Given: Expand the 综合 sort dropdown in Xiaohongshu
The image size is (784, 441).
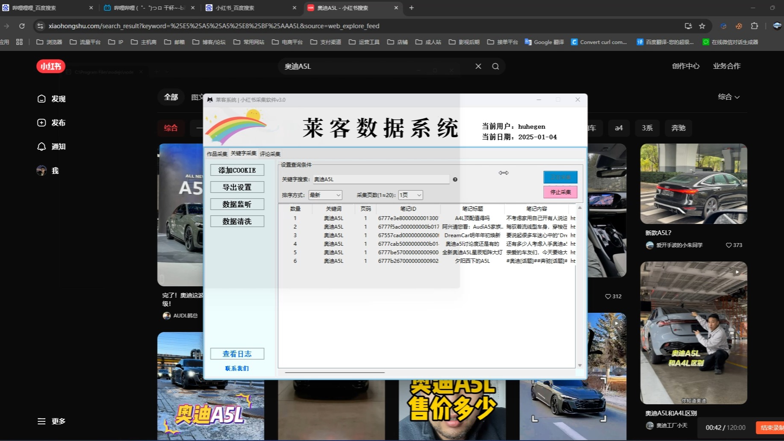Looking at the screenshot, I should tap(728, 97).
